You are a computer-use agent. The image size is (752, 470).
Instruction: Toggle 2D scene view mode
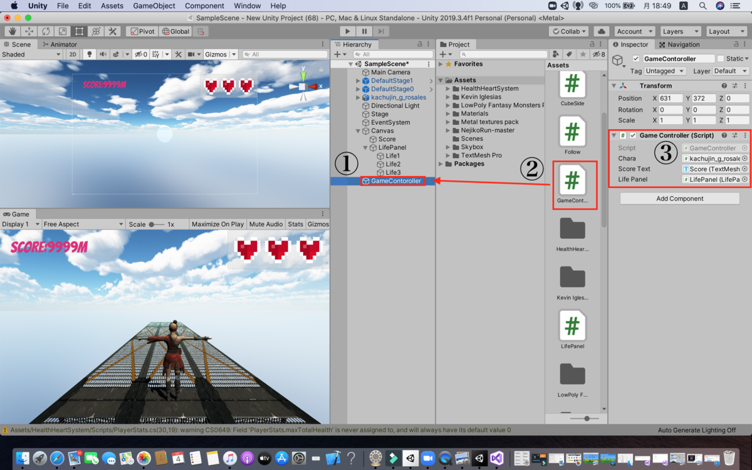[x=73, y=55]
